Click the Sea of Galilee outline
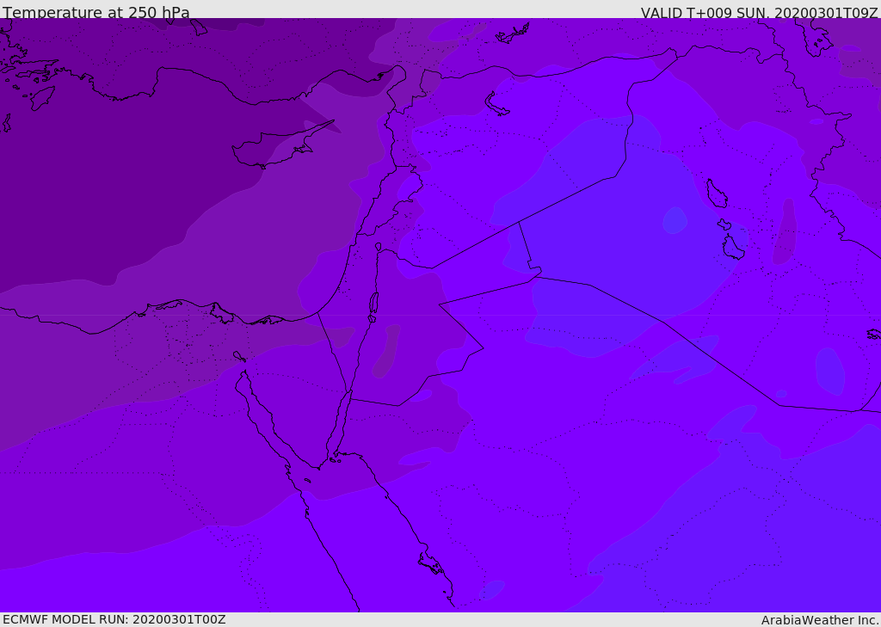This screenshot has width=881, height=627. (378, 247)
